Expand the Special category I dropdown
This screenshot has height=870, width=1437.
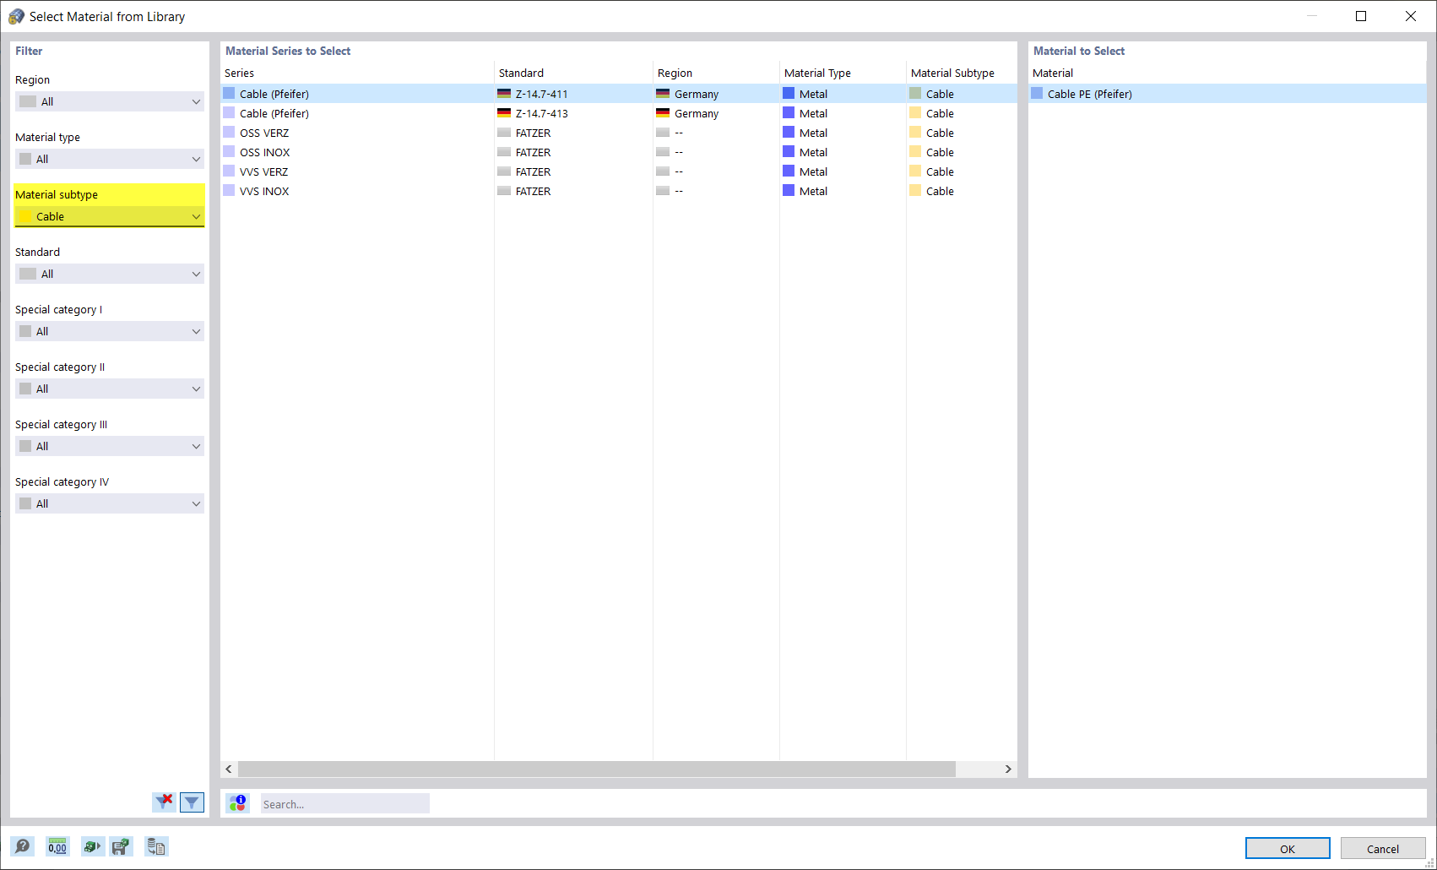point(110,331)
